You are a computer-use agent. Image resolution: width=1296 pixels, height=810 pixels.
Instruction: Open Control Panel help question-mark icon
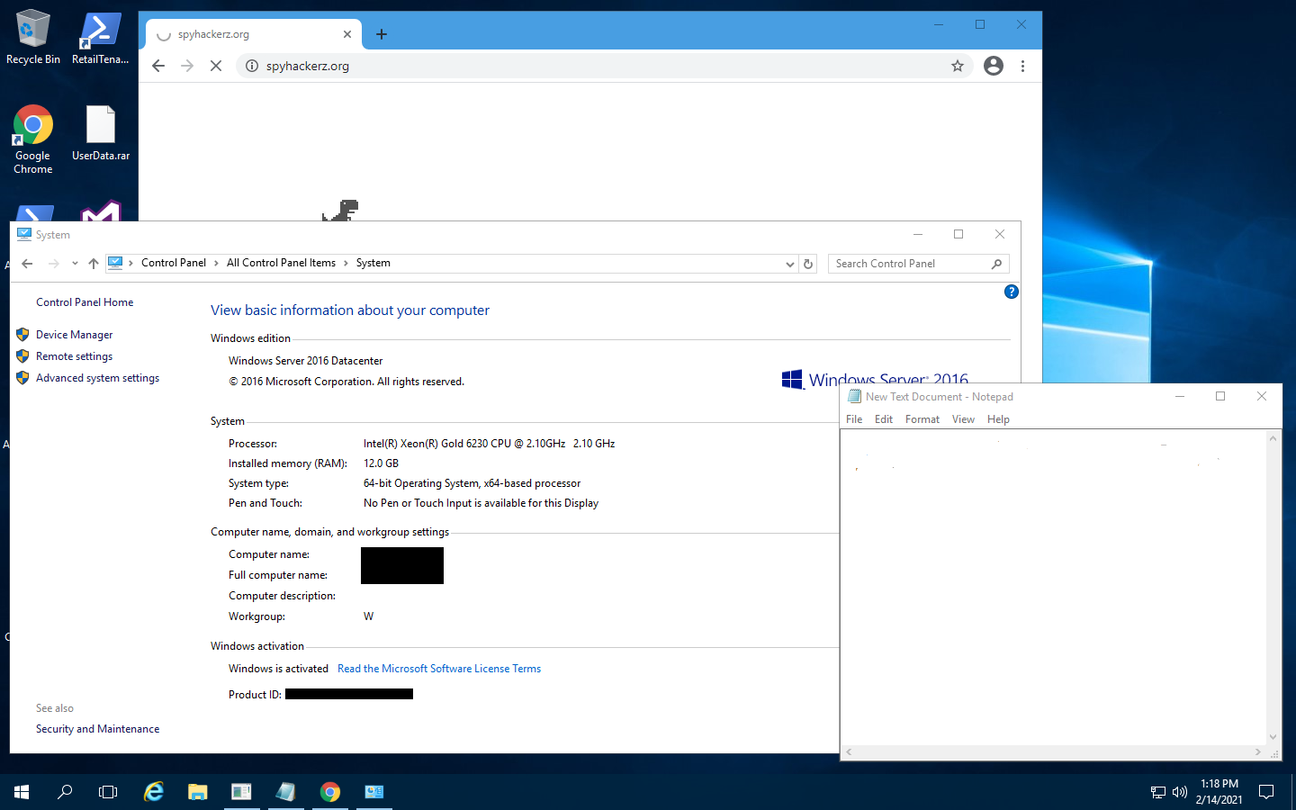tap(1012, 292)
